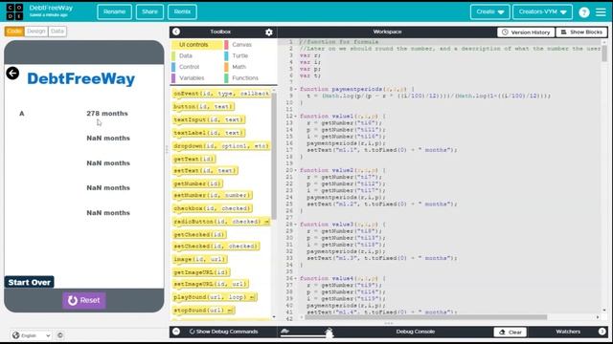The image size is (613, 344).
Task: Click Show Debug Commands
Action: click(x=223, y=332)
